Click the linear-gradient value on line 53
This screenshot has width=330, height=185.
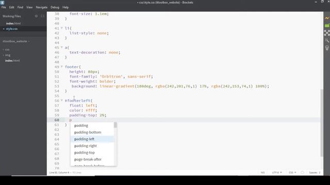coord(117,86)
